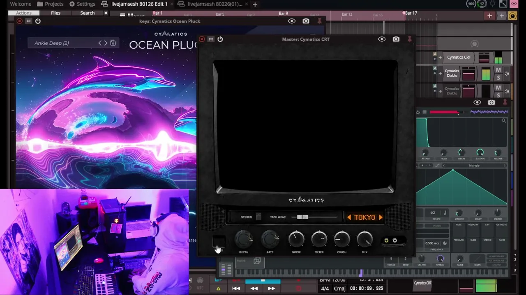The image size is (526, 295).
Task: Mute the upper Cymatics Diablo track
Action: [498, 71]
